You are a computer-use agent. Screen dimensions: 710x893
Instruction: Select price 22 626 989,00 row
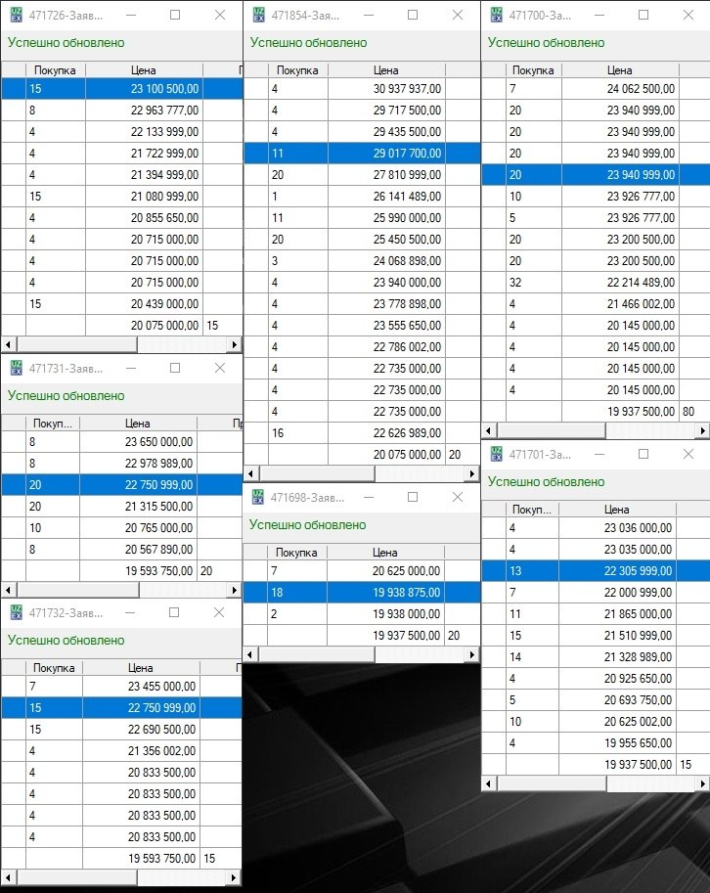point(362,433)
